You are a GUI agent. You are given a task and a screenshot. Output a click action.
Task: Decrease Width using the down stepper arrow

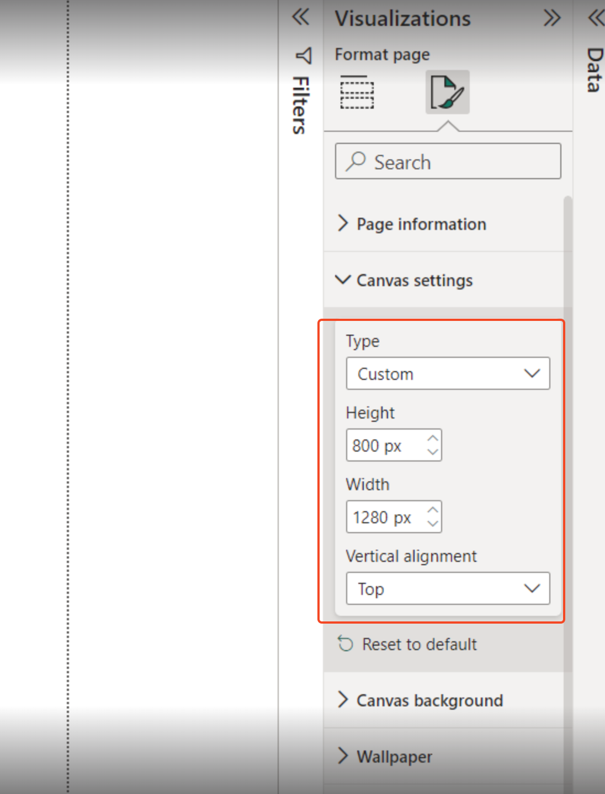(433, 524)
